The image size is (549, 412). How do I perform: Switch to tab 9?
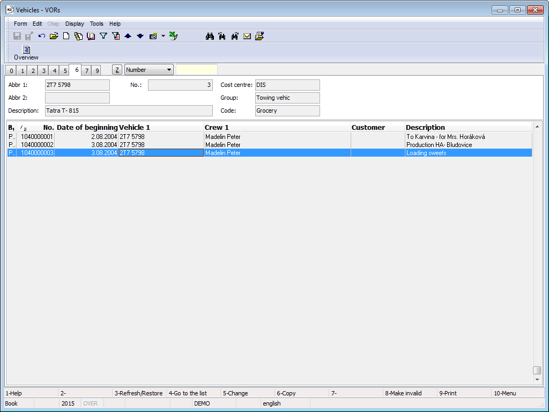click(97, 70)
